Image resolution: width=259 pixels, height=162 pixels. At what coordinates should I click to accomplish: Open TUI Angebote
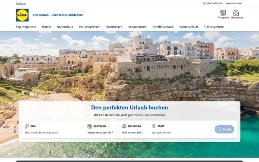point(214,27)
